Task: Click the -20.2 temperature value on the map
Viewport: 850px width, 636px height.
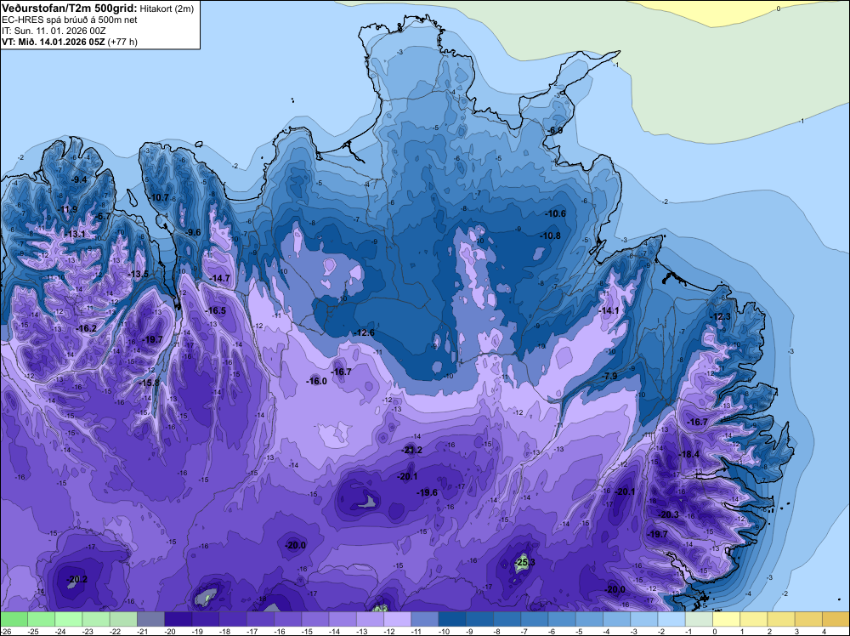Action: (x=76, y=579)
